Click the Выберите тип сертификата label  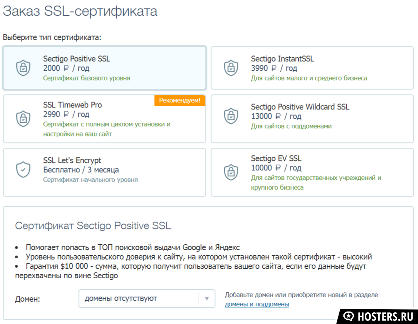[x=52, y=37]
